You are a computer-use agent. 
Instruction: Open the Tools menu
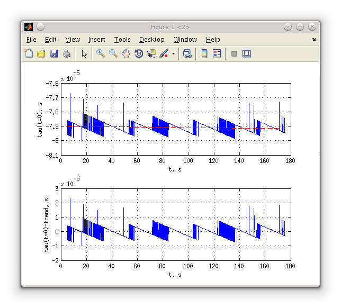click(x=122, y=40)
